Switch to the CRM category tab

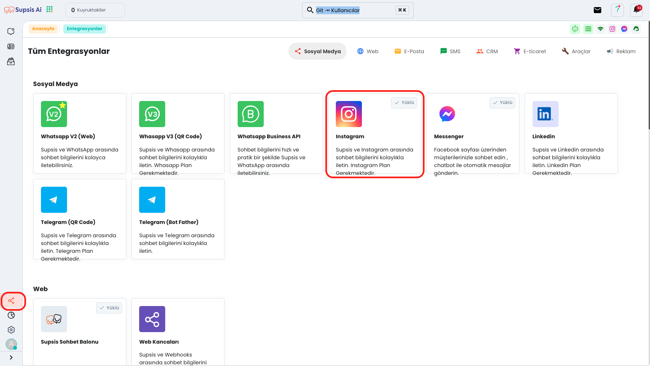point(487,51)
